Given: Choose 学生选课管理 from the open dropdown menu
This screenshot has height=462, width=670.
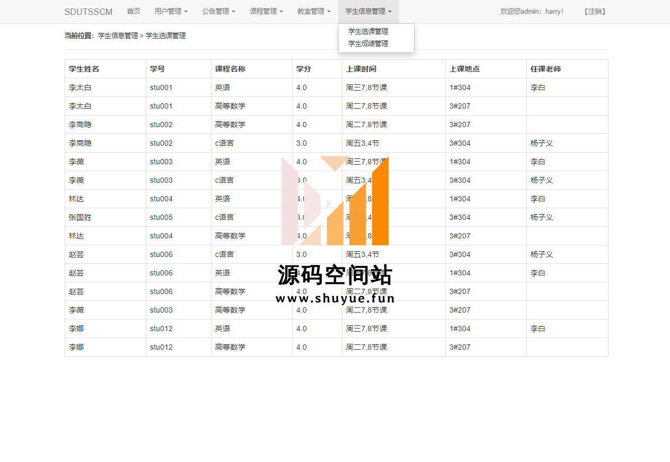Looking at the screenshot, I should [368, 31].
